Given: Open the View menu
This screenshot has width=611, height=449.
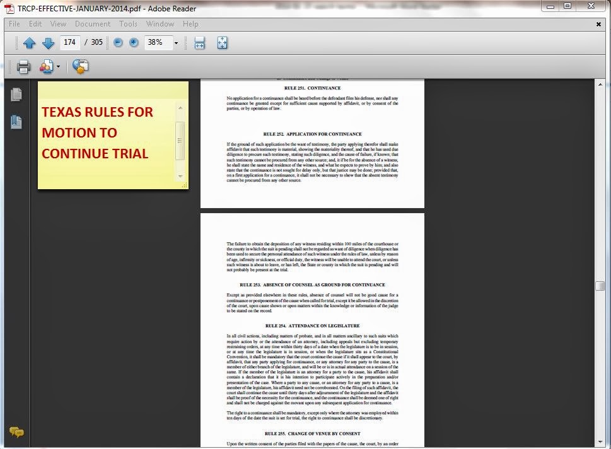Looking at the screenshot, I should coord(58,24).
